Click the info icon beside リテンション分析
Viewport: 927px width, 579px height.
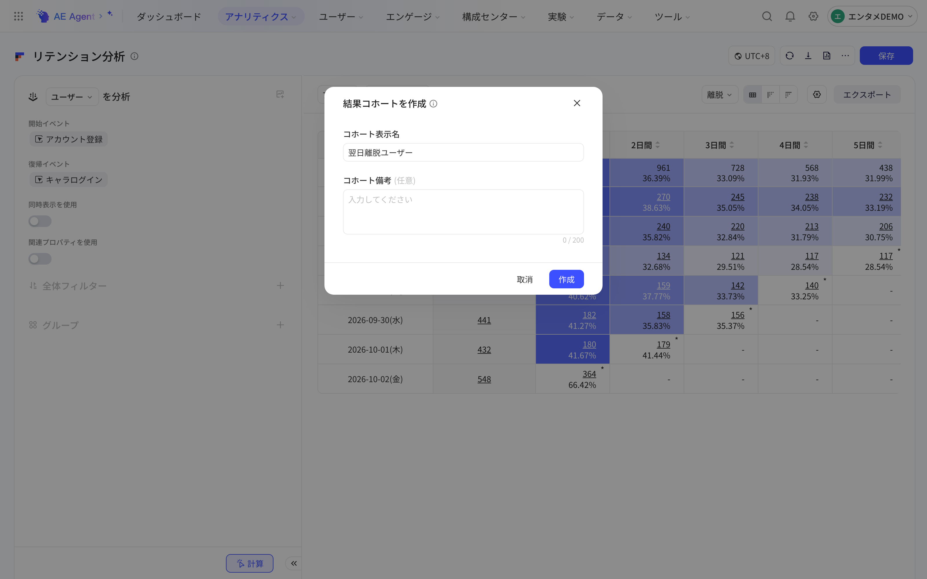(x=134, y=56)
